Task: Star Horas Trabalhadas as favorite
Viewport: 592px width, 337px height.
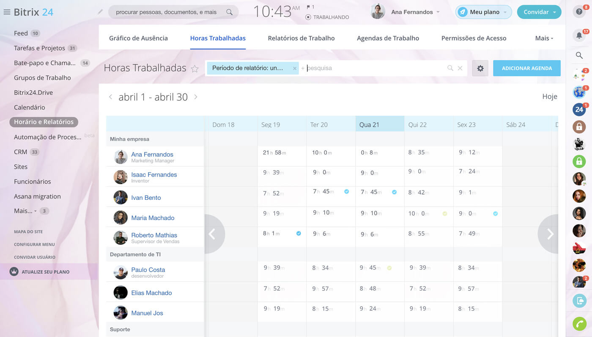Action: pyautogui.click(x=195, y=69)
